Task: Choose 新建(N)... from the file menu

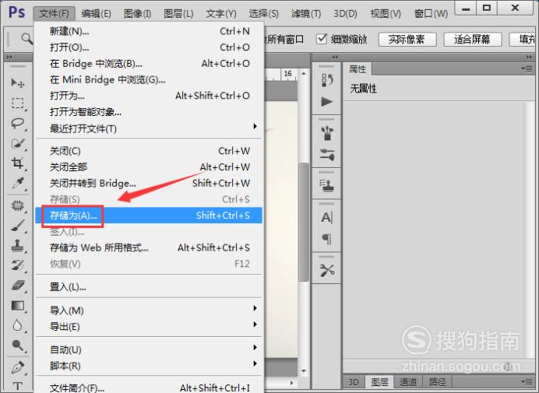Action: 149,31
